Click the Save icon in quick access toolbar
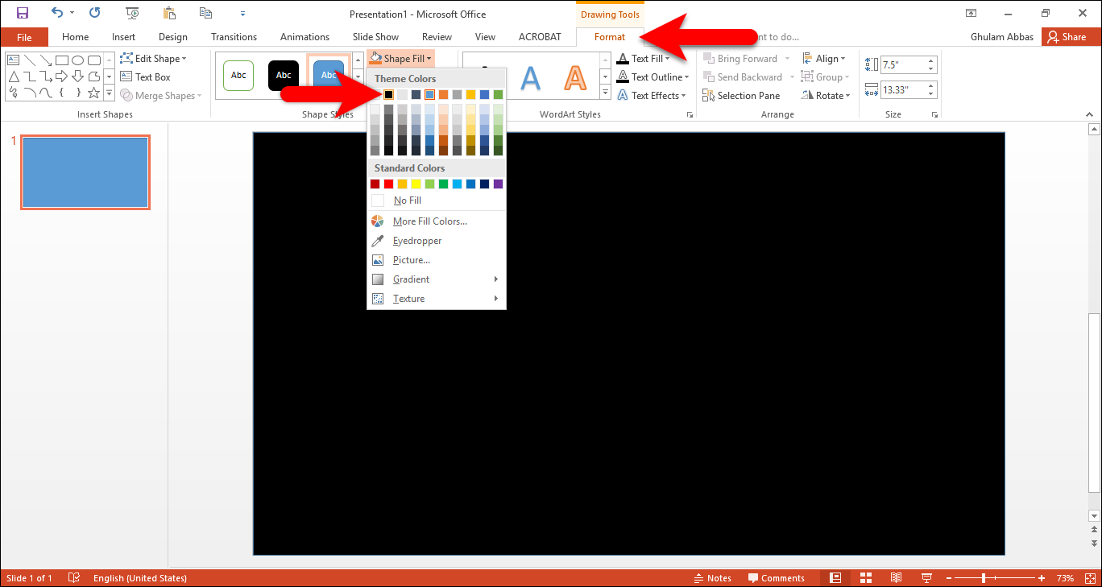 coord(23,13)
